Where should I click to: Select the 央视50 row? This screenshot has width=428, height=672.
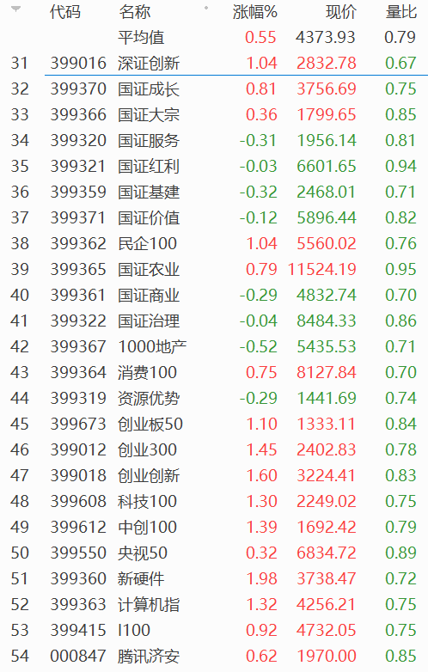tap(214, 553)
